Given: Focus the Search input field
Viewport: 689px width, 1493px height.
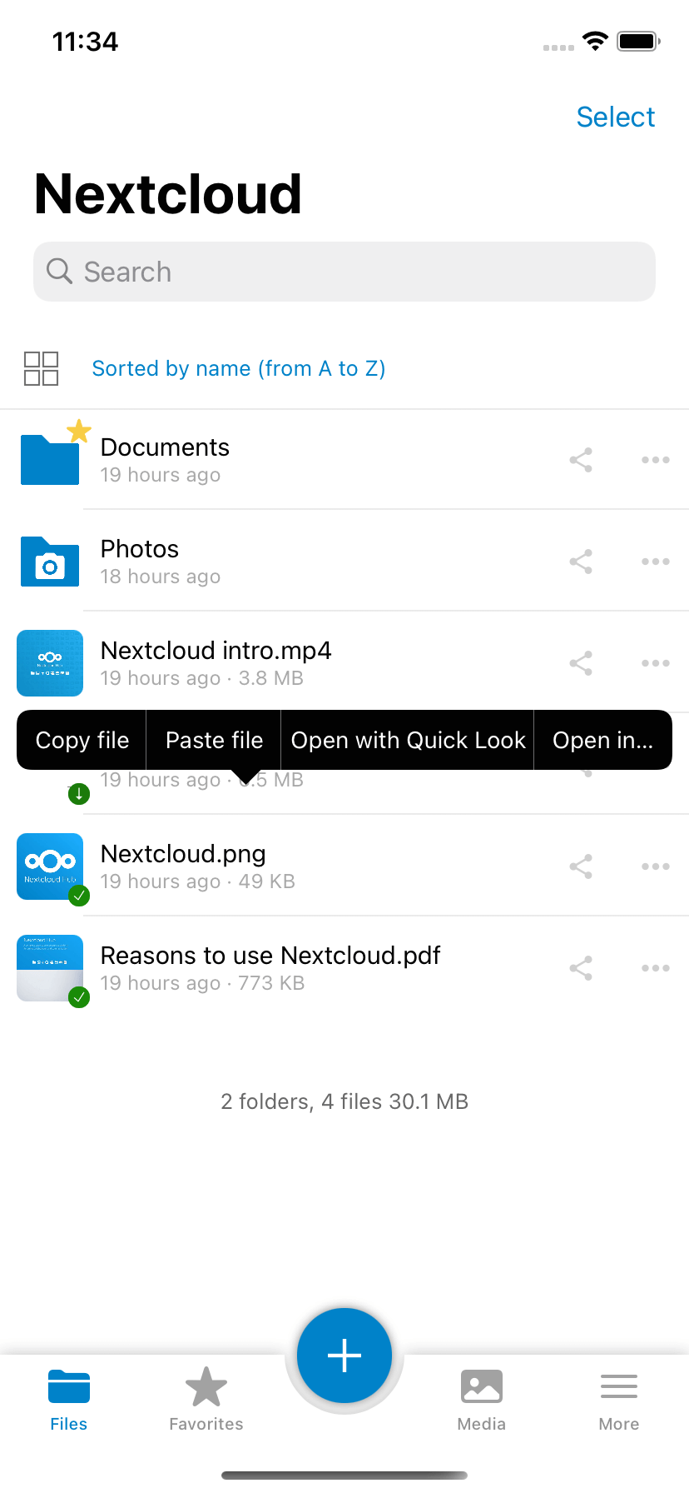Looking at the screenshot, I should click(344, 272).
